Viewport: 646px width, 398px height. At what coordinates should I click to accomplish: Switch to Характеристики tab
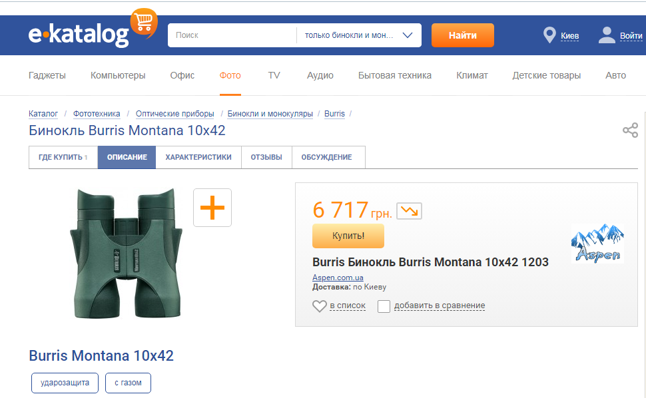point(198,157)
